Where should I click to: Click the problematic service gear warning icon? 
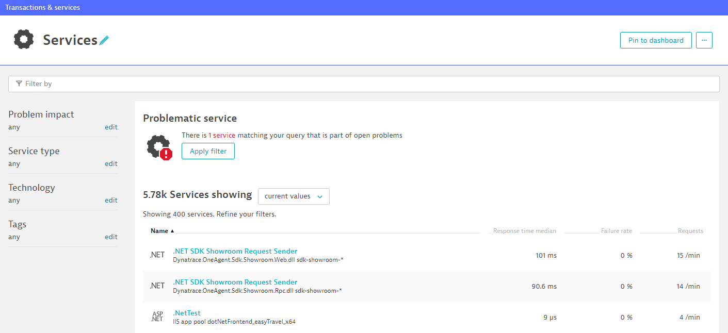coord(159,147)
